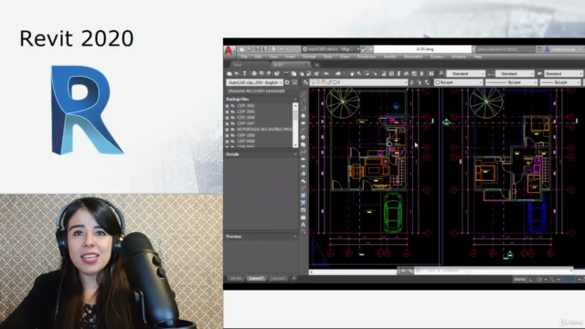The height and width of the screenshot is (329, 585).
Task: Select the CDP-3047 backup file entry
Action: [x=246, y=123]
